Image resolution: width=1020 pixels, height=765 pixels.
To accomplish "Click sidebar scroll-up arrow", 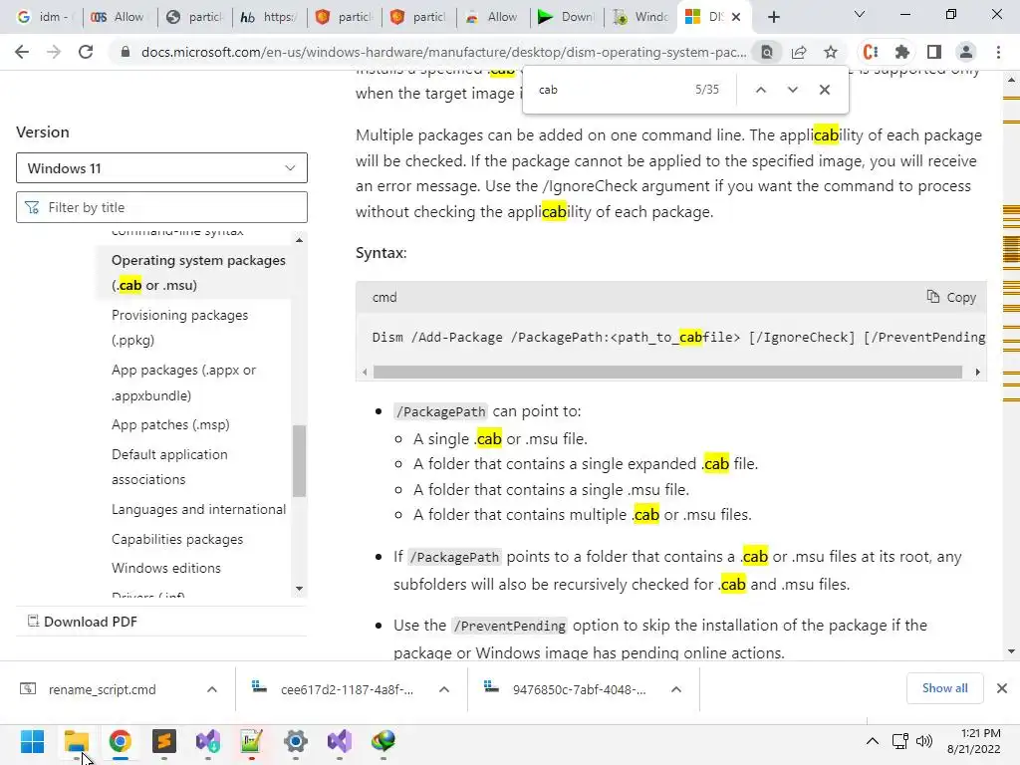I will pyautogui.click(x=299, y=240).
